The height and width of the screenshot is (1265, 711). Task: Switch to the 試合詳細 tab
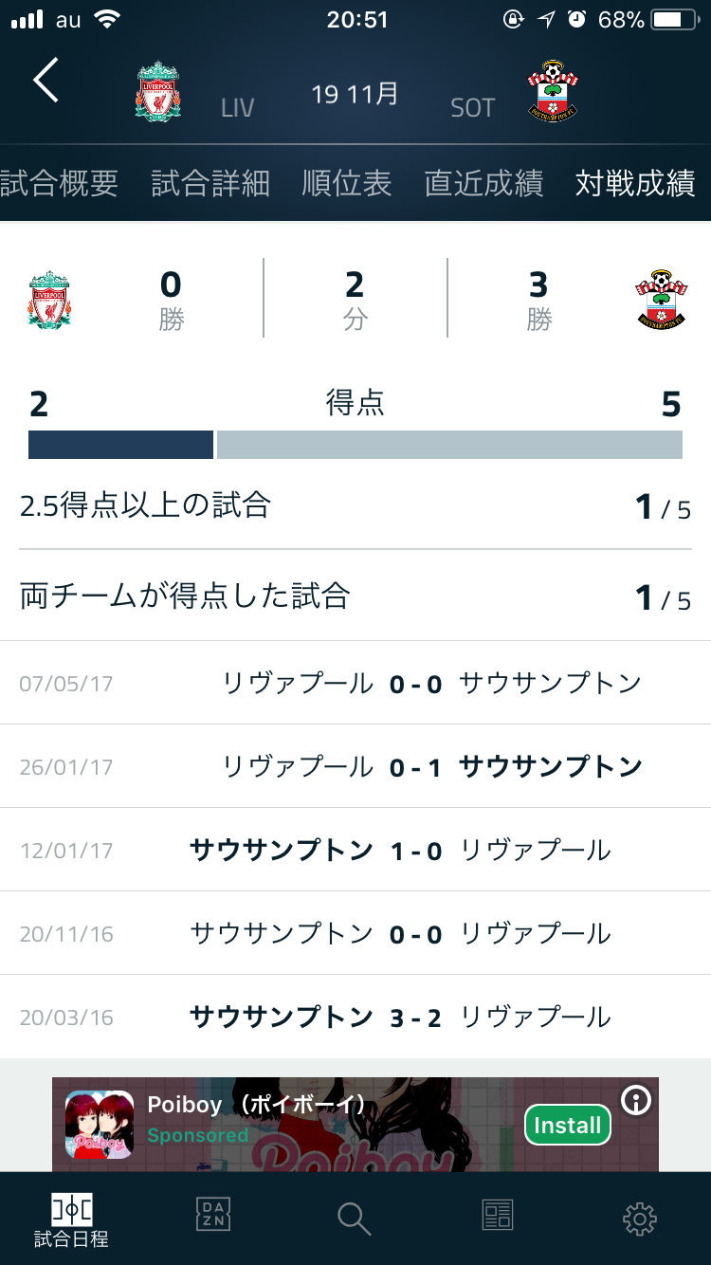(x=210, y=183)
